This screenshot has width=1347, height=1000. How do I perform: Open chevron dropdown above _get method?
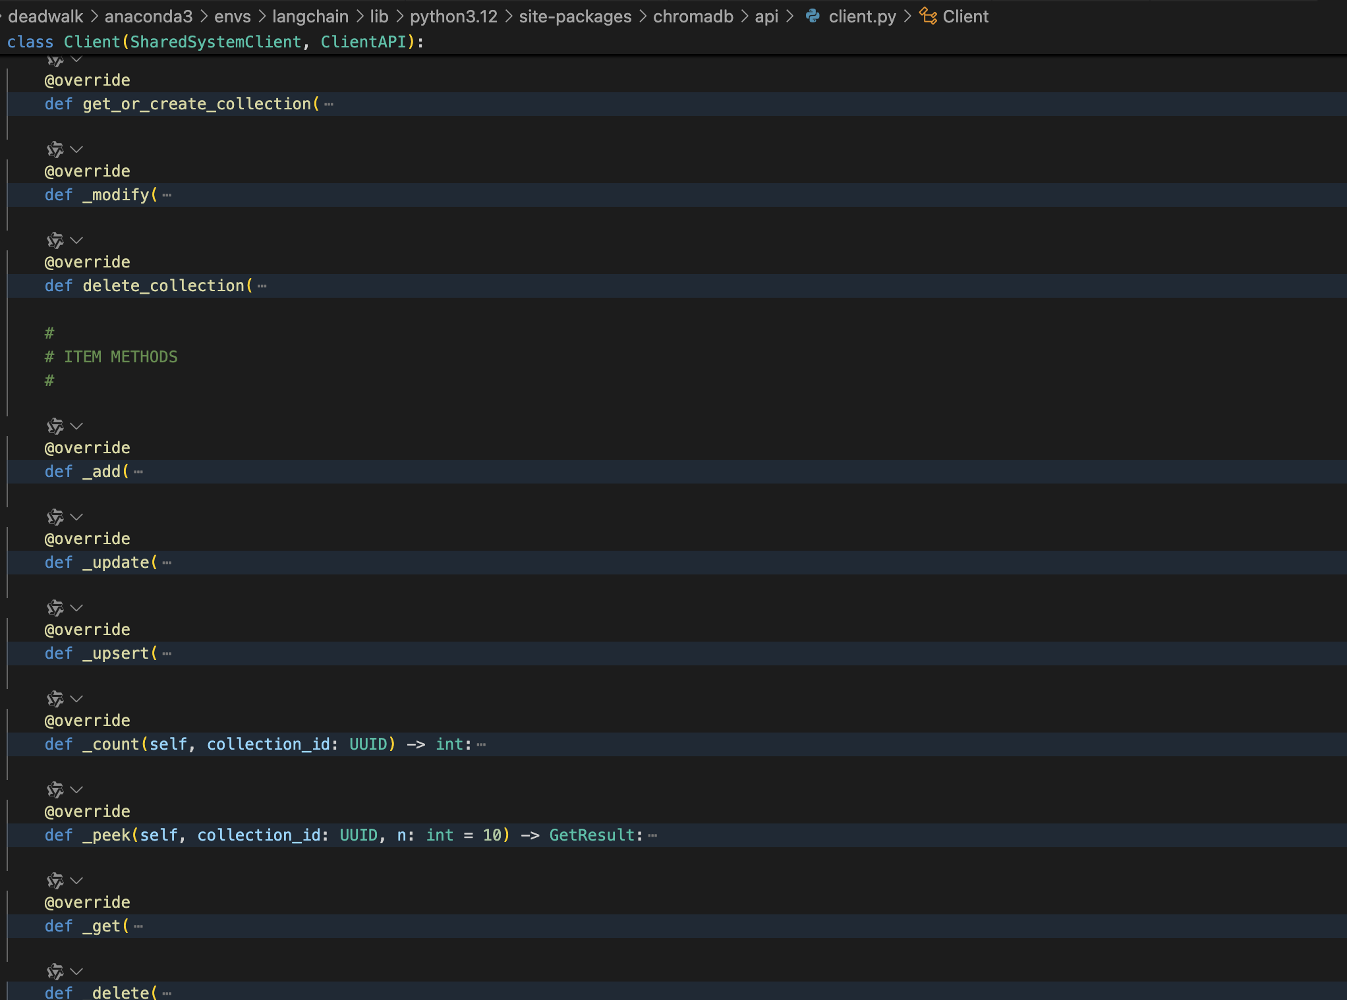(76, 881)
